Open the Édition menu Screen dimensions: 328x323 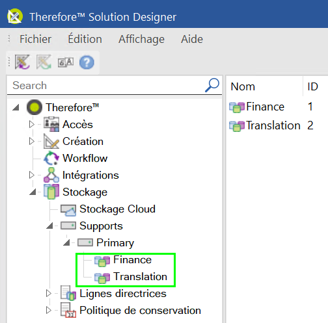(x=85, y=39)
